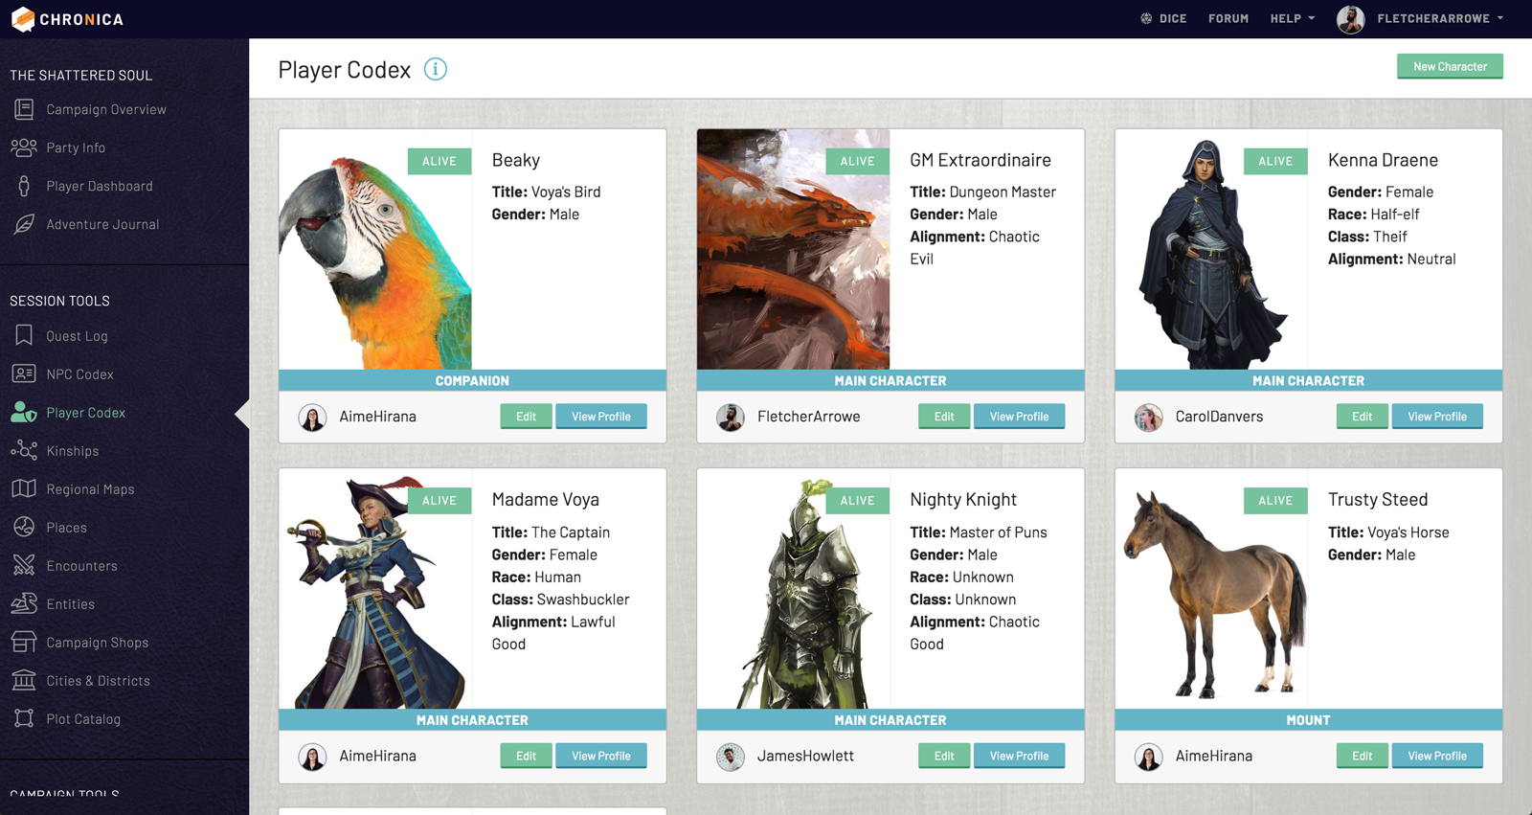The height and width of the screenshot is (815, 1532).
Task: Click the Chronica logo icon
Action: (23, 19)
